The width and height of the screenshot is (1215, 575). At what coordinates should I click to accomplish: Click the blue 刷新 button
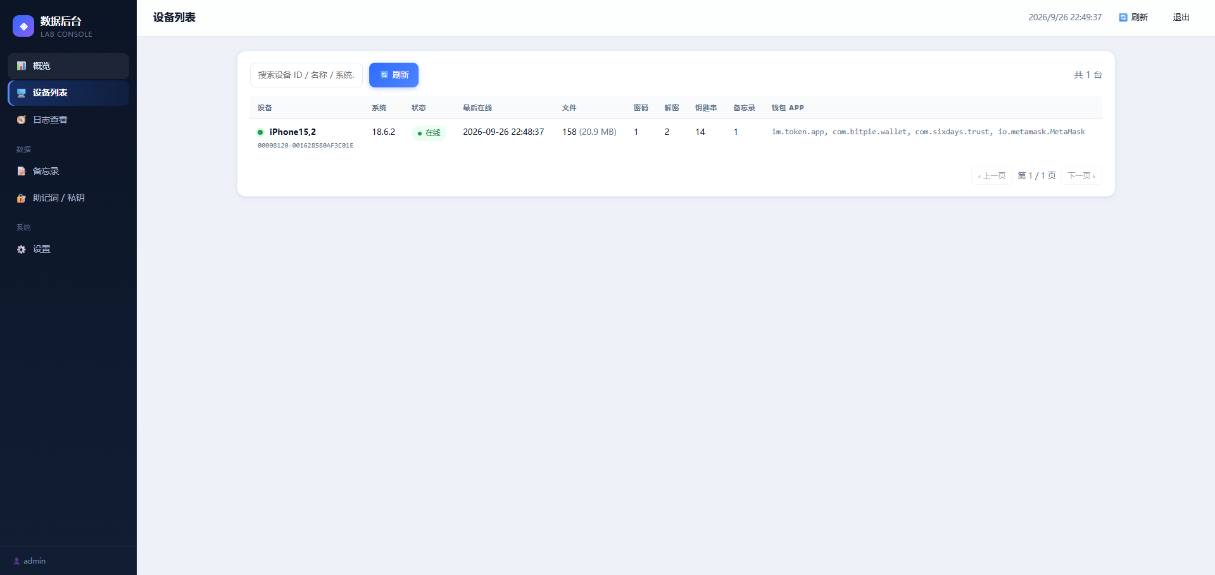coord(394,75)
